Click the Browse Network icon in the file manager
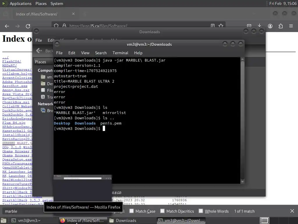The width and height of the screenshot is (298, 224). (x=43, y=110)
